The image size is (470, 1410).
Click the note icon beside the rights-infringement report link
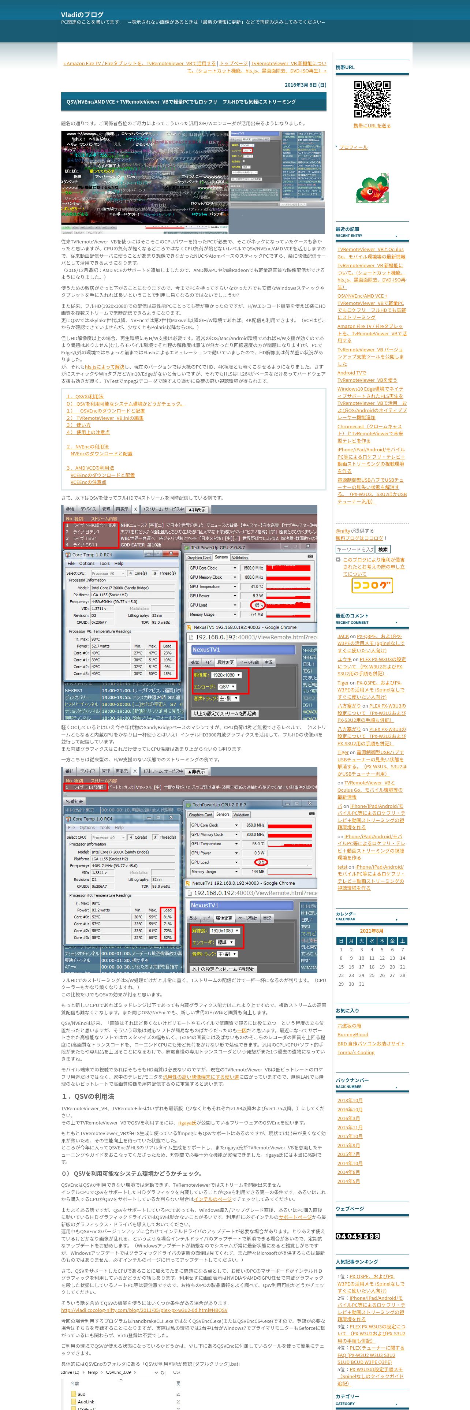pos(338,559)
